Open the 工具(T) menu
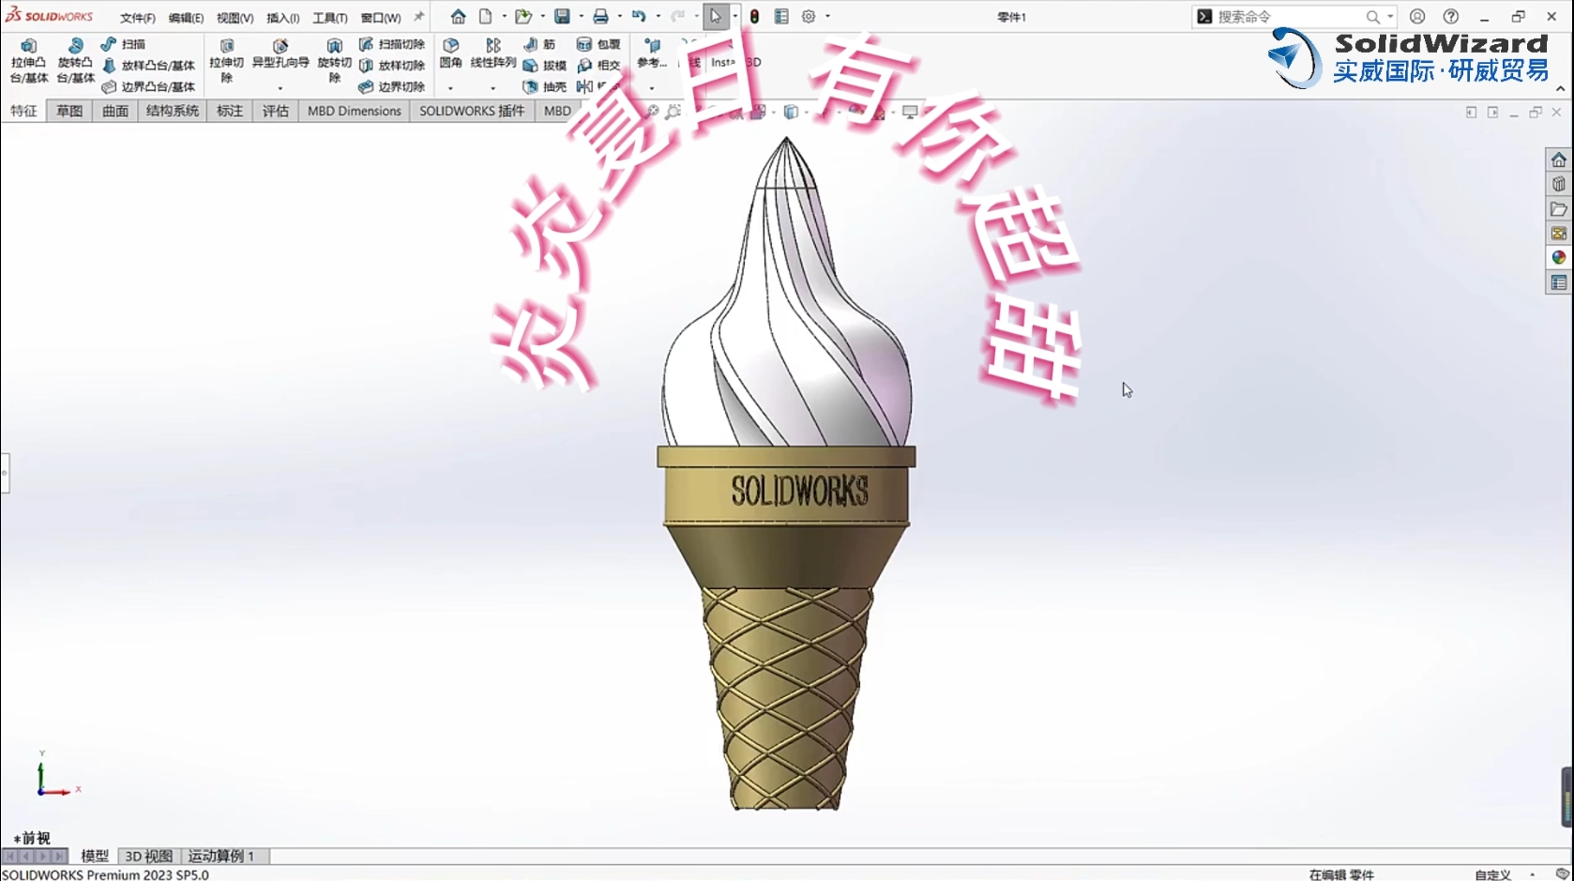 (330, 18)
